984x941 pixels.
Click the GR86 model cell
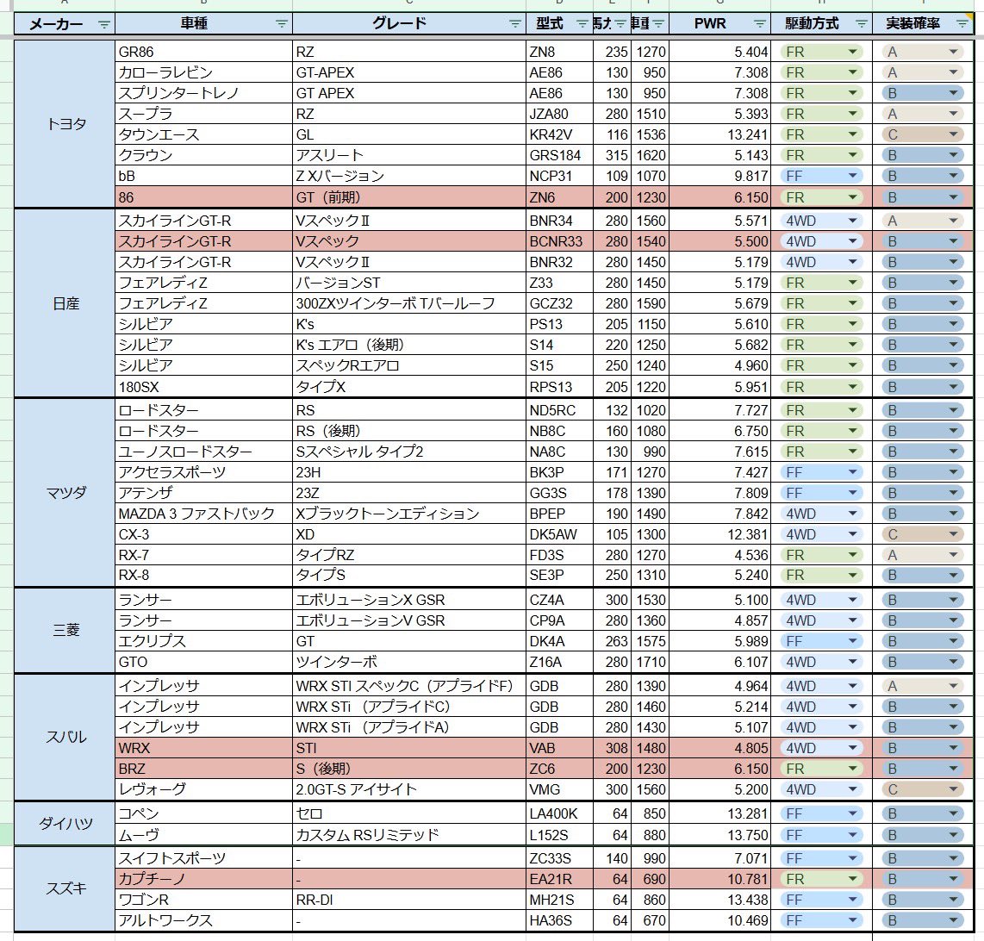[204, 52]
